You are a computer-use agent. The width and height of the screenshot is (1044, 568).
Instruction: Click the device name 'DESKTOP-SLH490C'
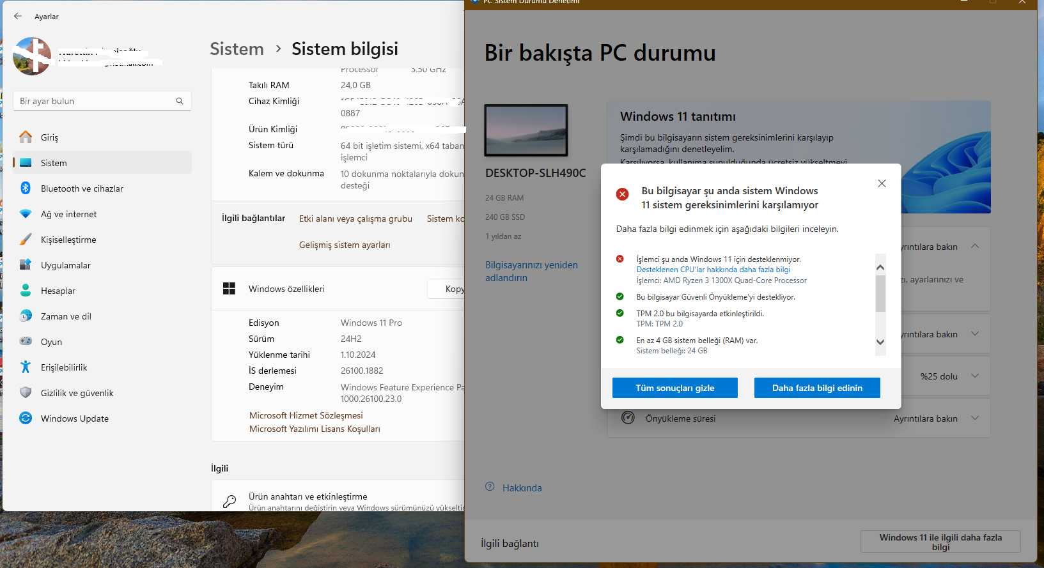coord(536,173)
